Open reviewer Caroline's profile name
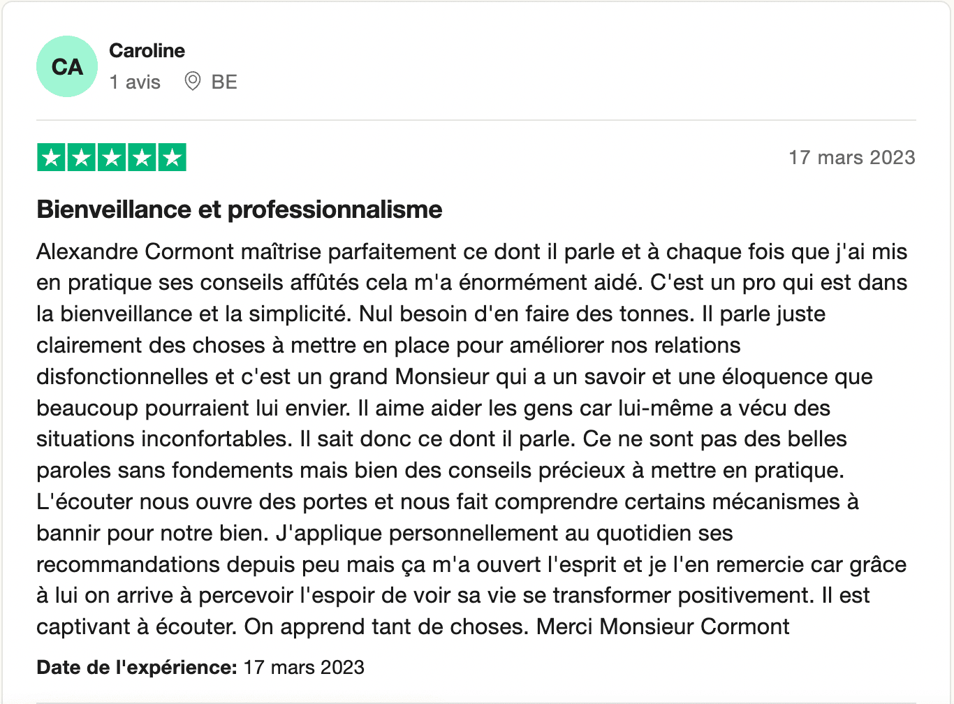The height and width of the screenshot is (704, 954). 147,50
